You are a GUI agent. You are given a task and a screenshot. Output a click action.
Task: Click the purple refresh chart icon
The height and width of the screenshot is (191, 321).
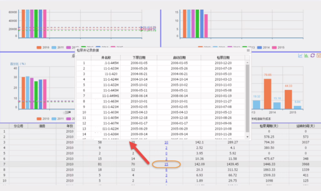click(313, 55)
